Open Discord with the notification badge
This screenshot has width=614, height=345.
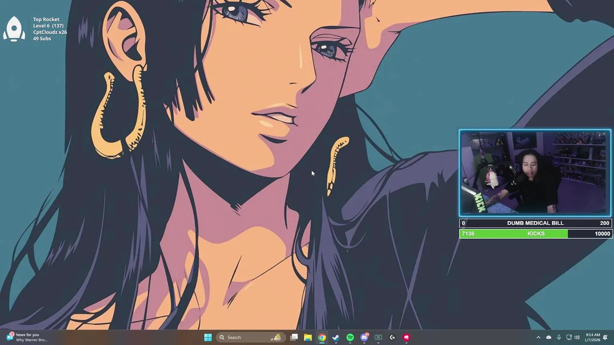point(365,337)
